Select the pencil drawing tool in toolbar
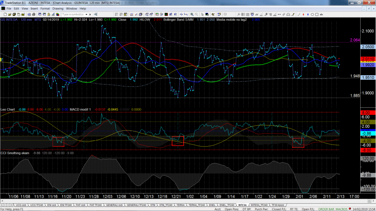Image resolution: width=376 pixels, height=211 pixels. coord(293,14)
